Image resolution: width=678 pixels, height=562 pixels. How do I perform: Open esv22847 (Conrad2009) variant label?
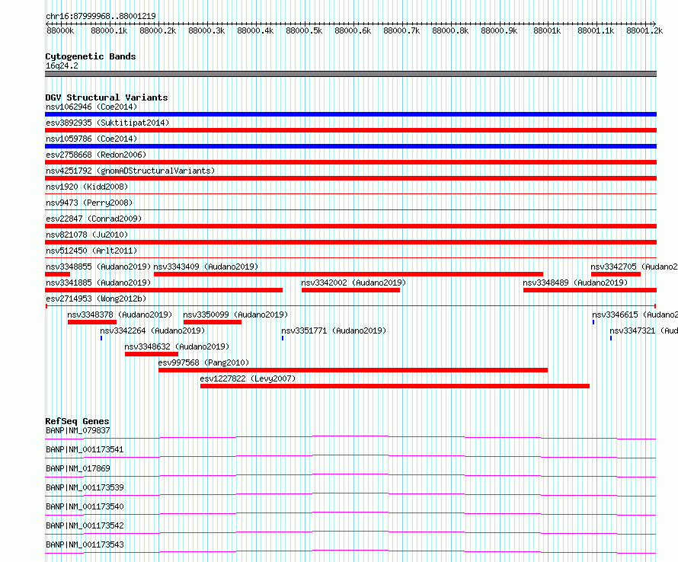point(94,219)
